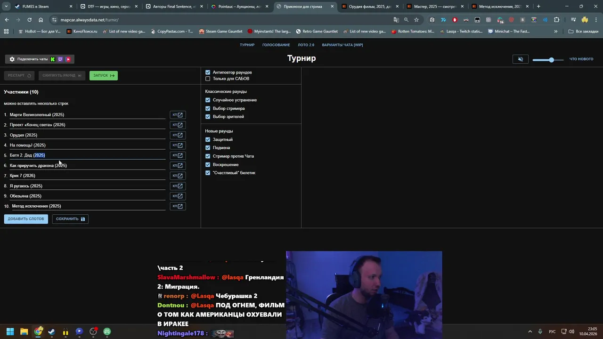Toggle Стример против Чата checkbox
The width and height of the screenshot is (603, 339).
(x=208, y=156)
